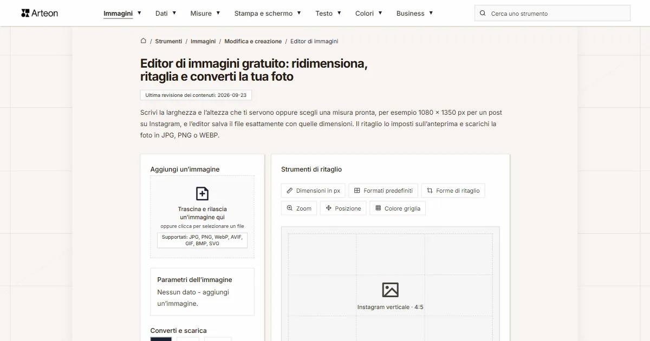
Task: Click the Dimensioni in px button
Action: click(x=313, y=191)
